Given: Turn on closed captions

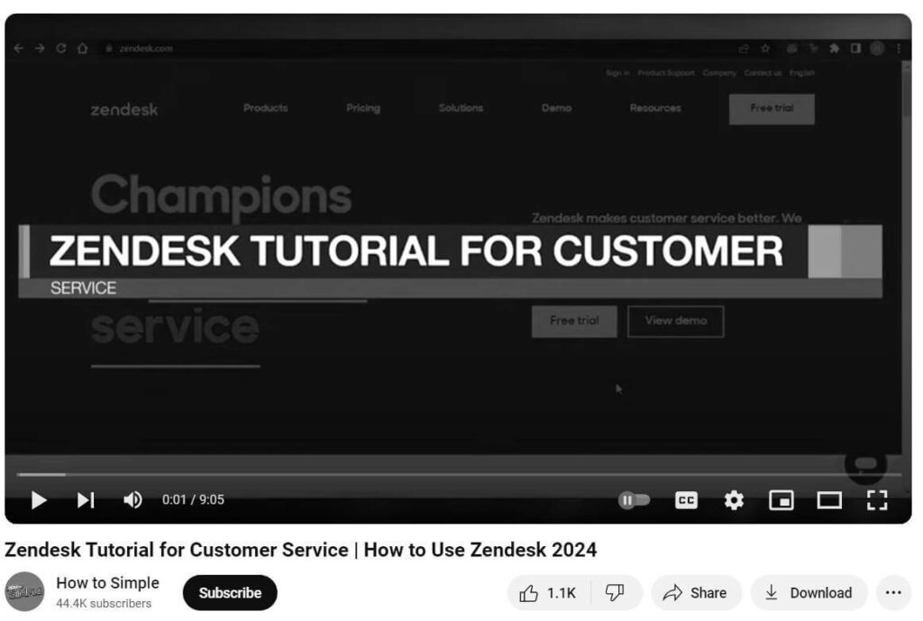Looking at the screenshot, I should 686,500.
